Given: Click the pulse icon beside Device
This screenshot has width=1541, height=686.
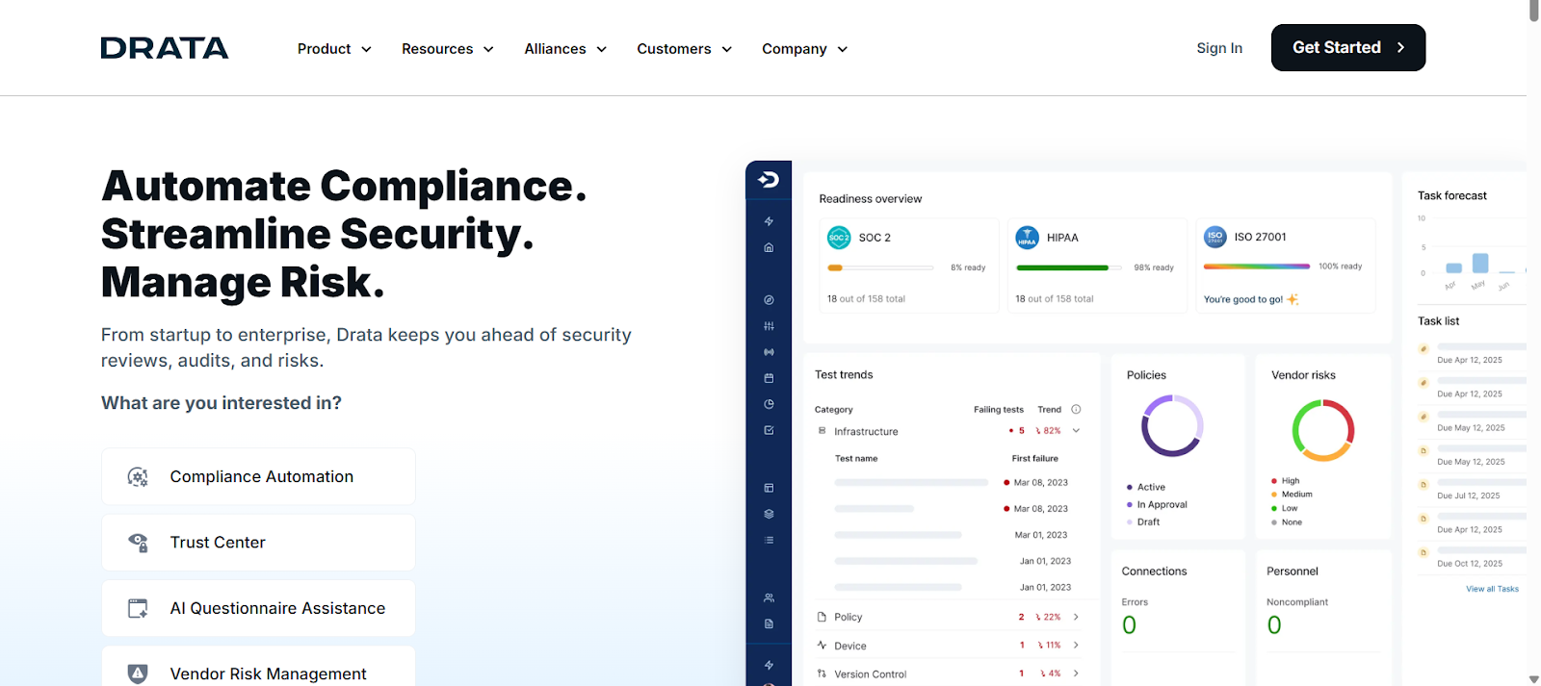Looking at the screenshot, I should pos(822,645).
